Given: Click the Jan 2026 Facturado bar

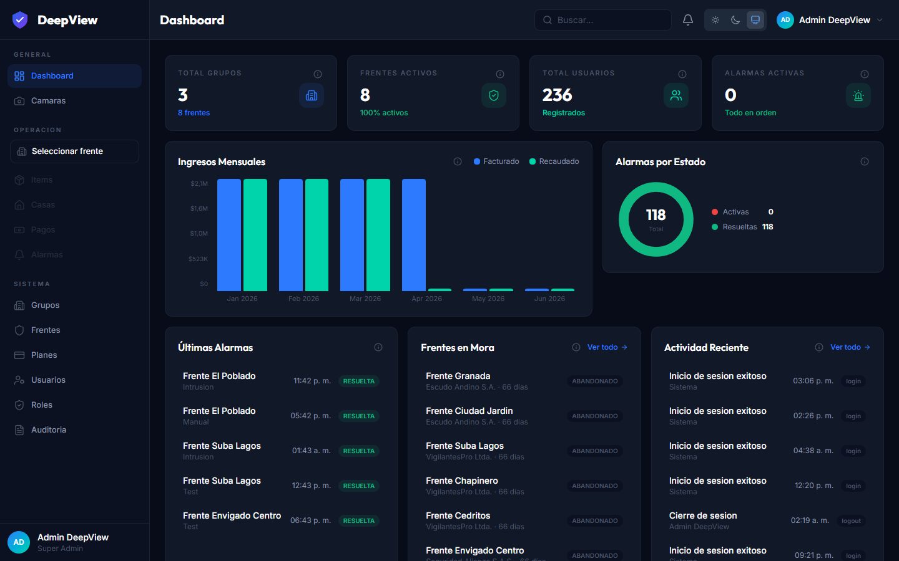Looking at the screenshot, I should tap(229, 235).
